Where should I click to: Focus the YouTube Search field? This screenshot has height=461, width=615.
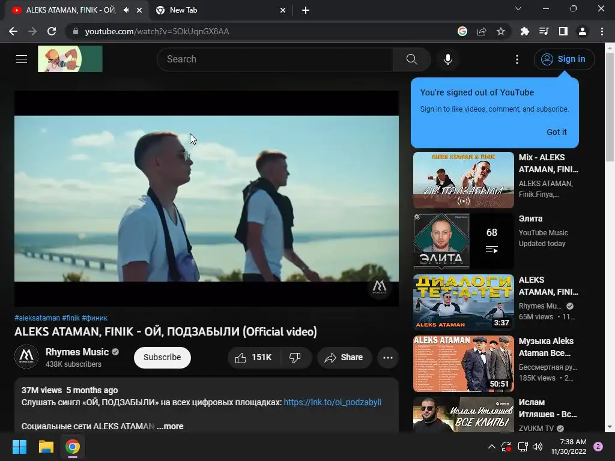pyautogui.click(x=274, y=59)
